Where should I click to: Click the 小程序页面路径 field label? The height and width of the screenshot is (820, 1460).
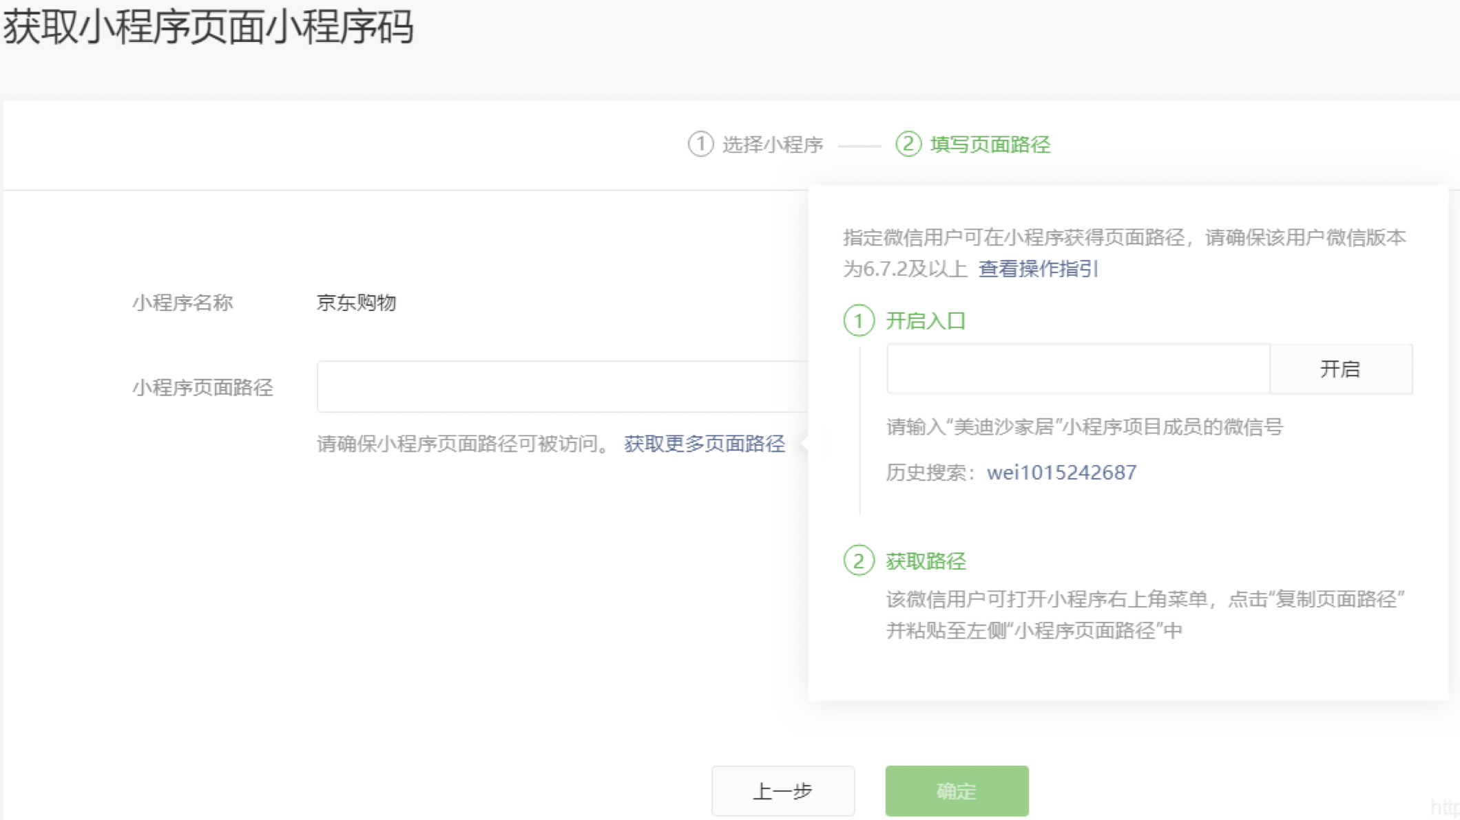tap(202, 387)
